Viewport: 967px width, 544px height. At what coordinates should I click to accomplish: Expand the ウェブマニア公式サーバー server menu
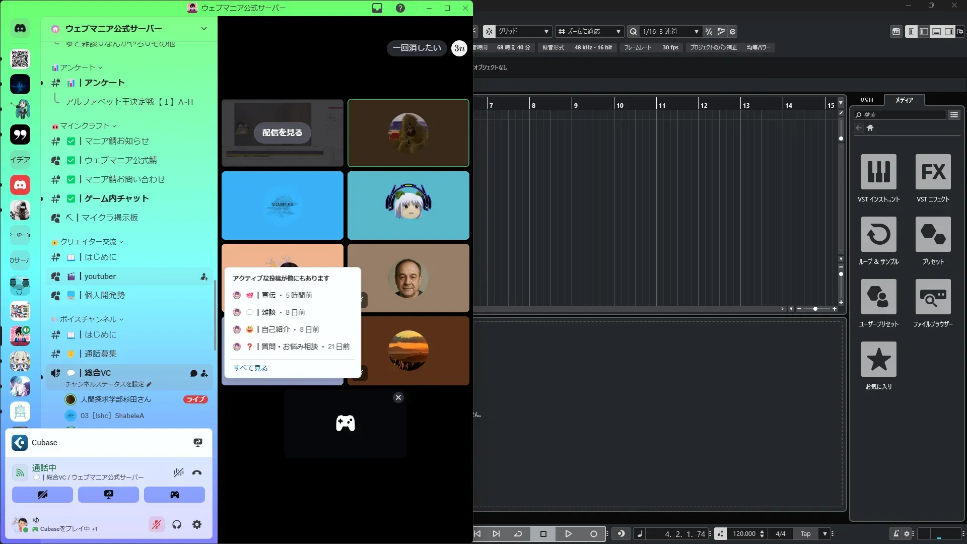click(204, 29)
